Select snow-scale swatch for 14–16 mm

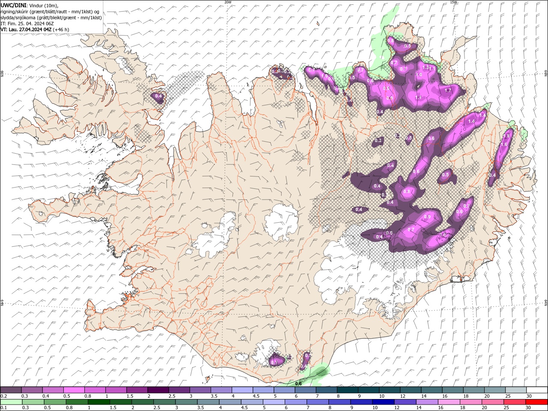(x=431, y=390)
